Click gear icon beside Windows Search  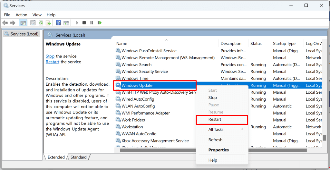coord(118,65)
